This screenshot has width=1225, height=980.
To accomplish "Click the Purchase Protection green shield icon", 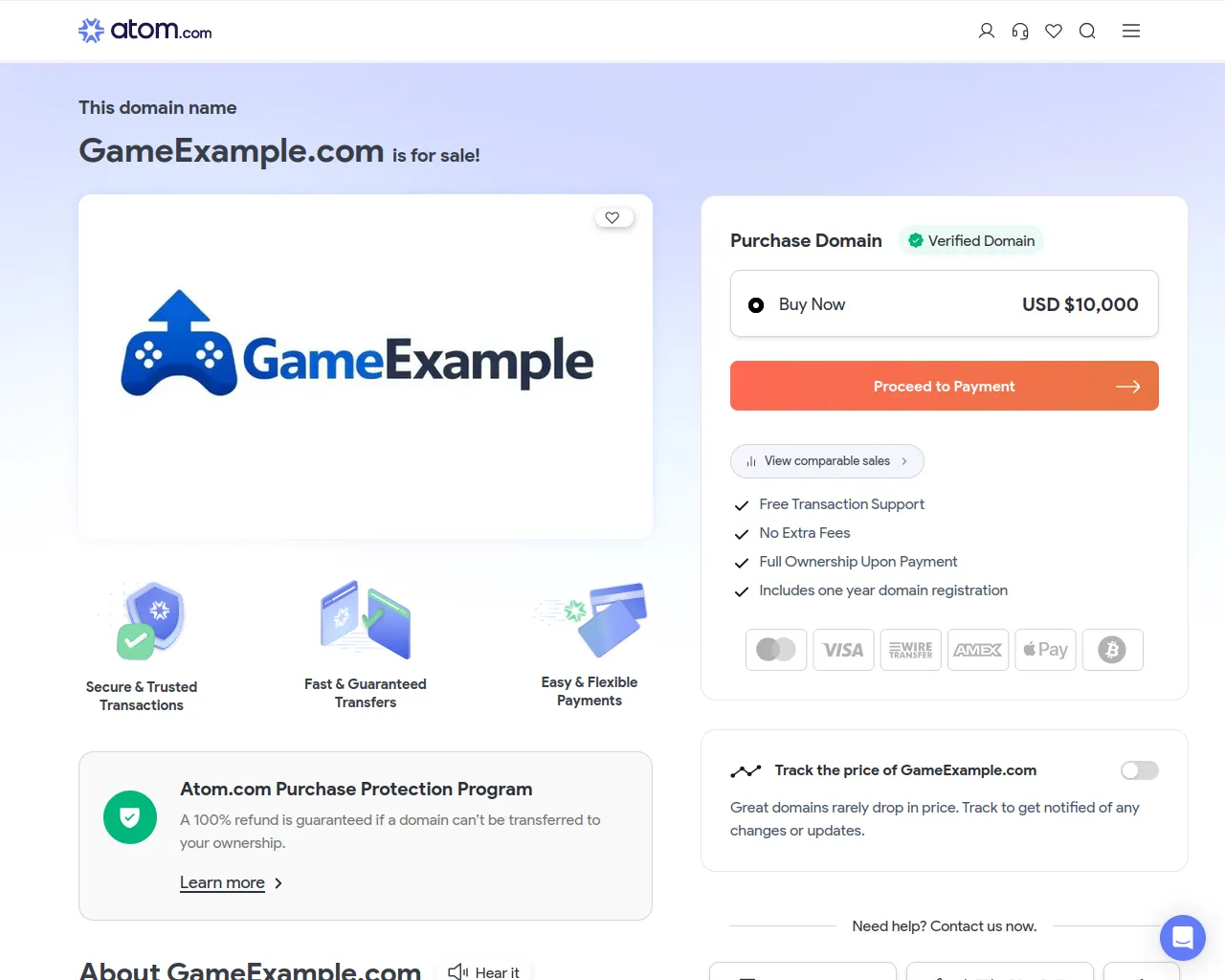I will [130, 817].
